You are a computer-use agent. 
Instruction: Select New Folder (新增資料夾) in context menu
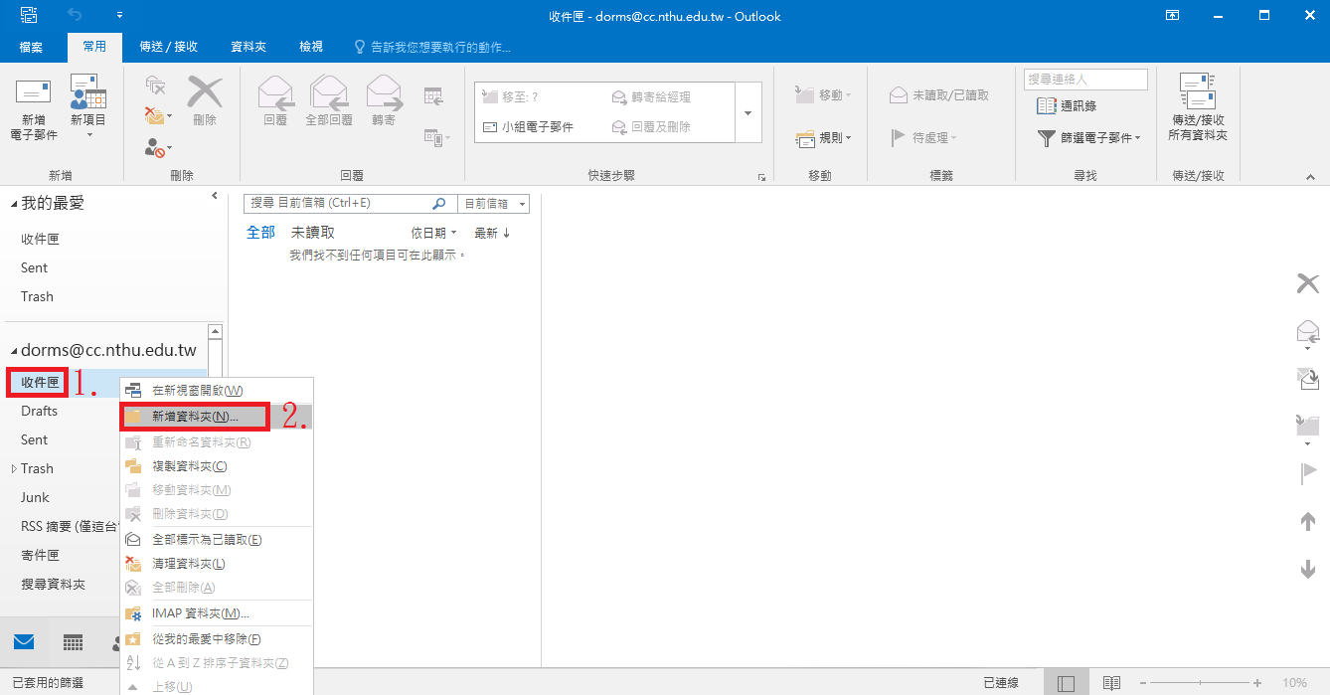click(x=195, y=417)
